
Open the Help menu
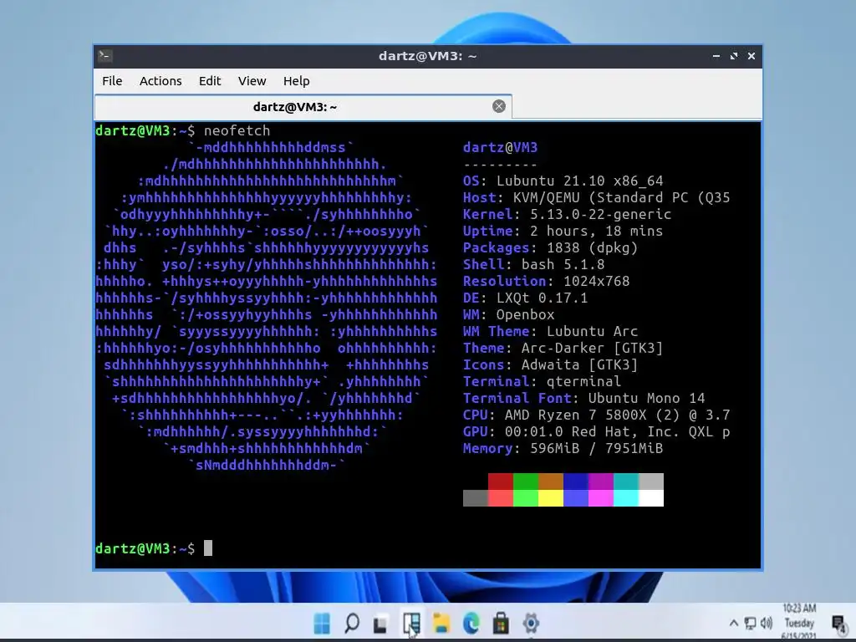coord(297,81)
